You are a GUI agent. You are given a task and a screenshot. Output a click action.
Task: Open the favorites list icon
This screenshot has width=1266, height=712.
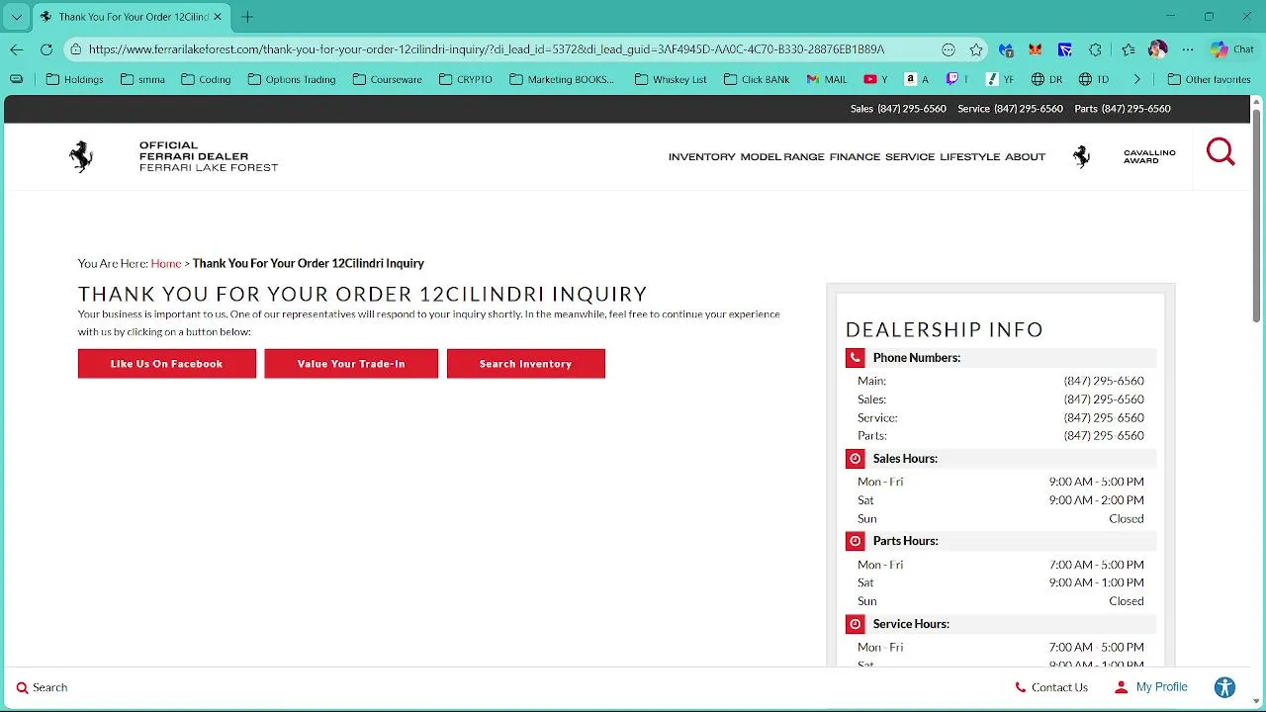coord(1129,49)
